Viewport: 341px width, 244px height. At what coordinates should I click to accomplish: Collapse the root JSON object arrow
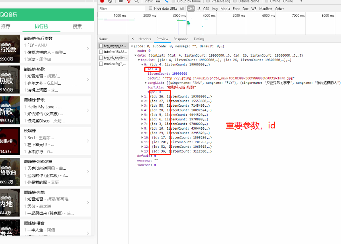[132, 46]
